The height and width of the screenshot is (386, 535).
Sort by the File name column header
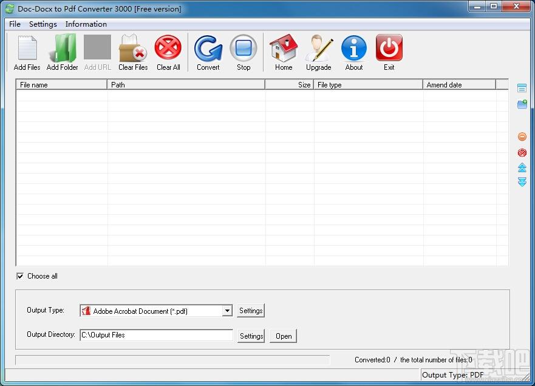pos(62,84)
